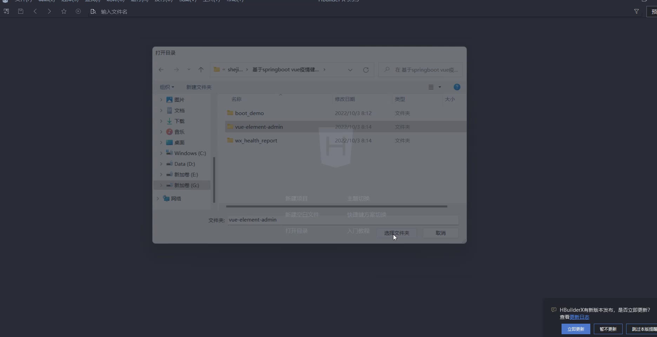Select the wx_health_report folder
The image size is (657, 337).
(x=256, y=140)
